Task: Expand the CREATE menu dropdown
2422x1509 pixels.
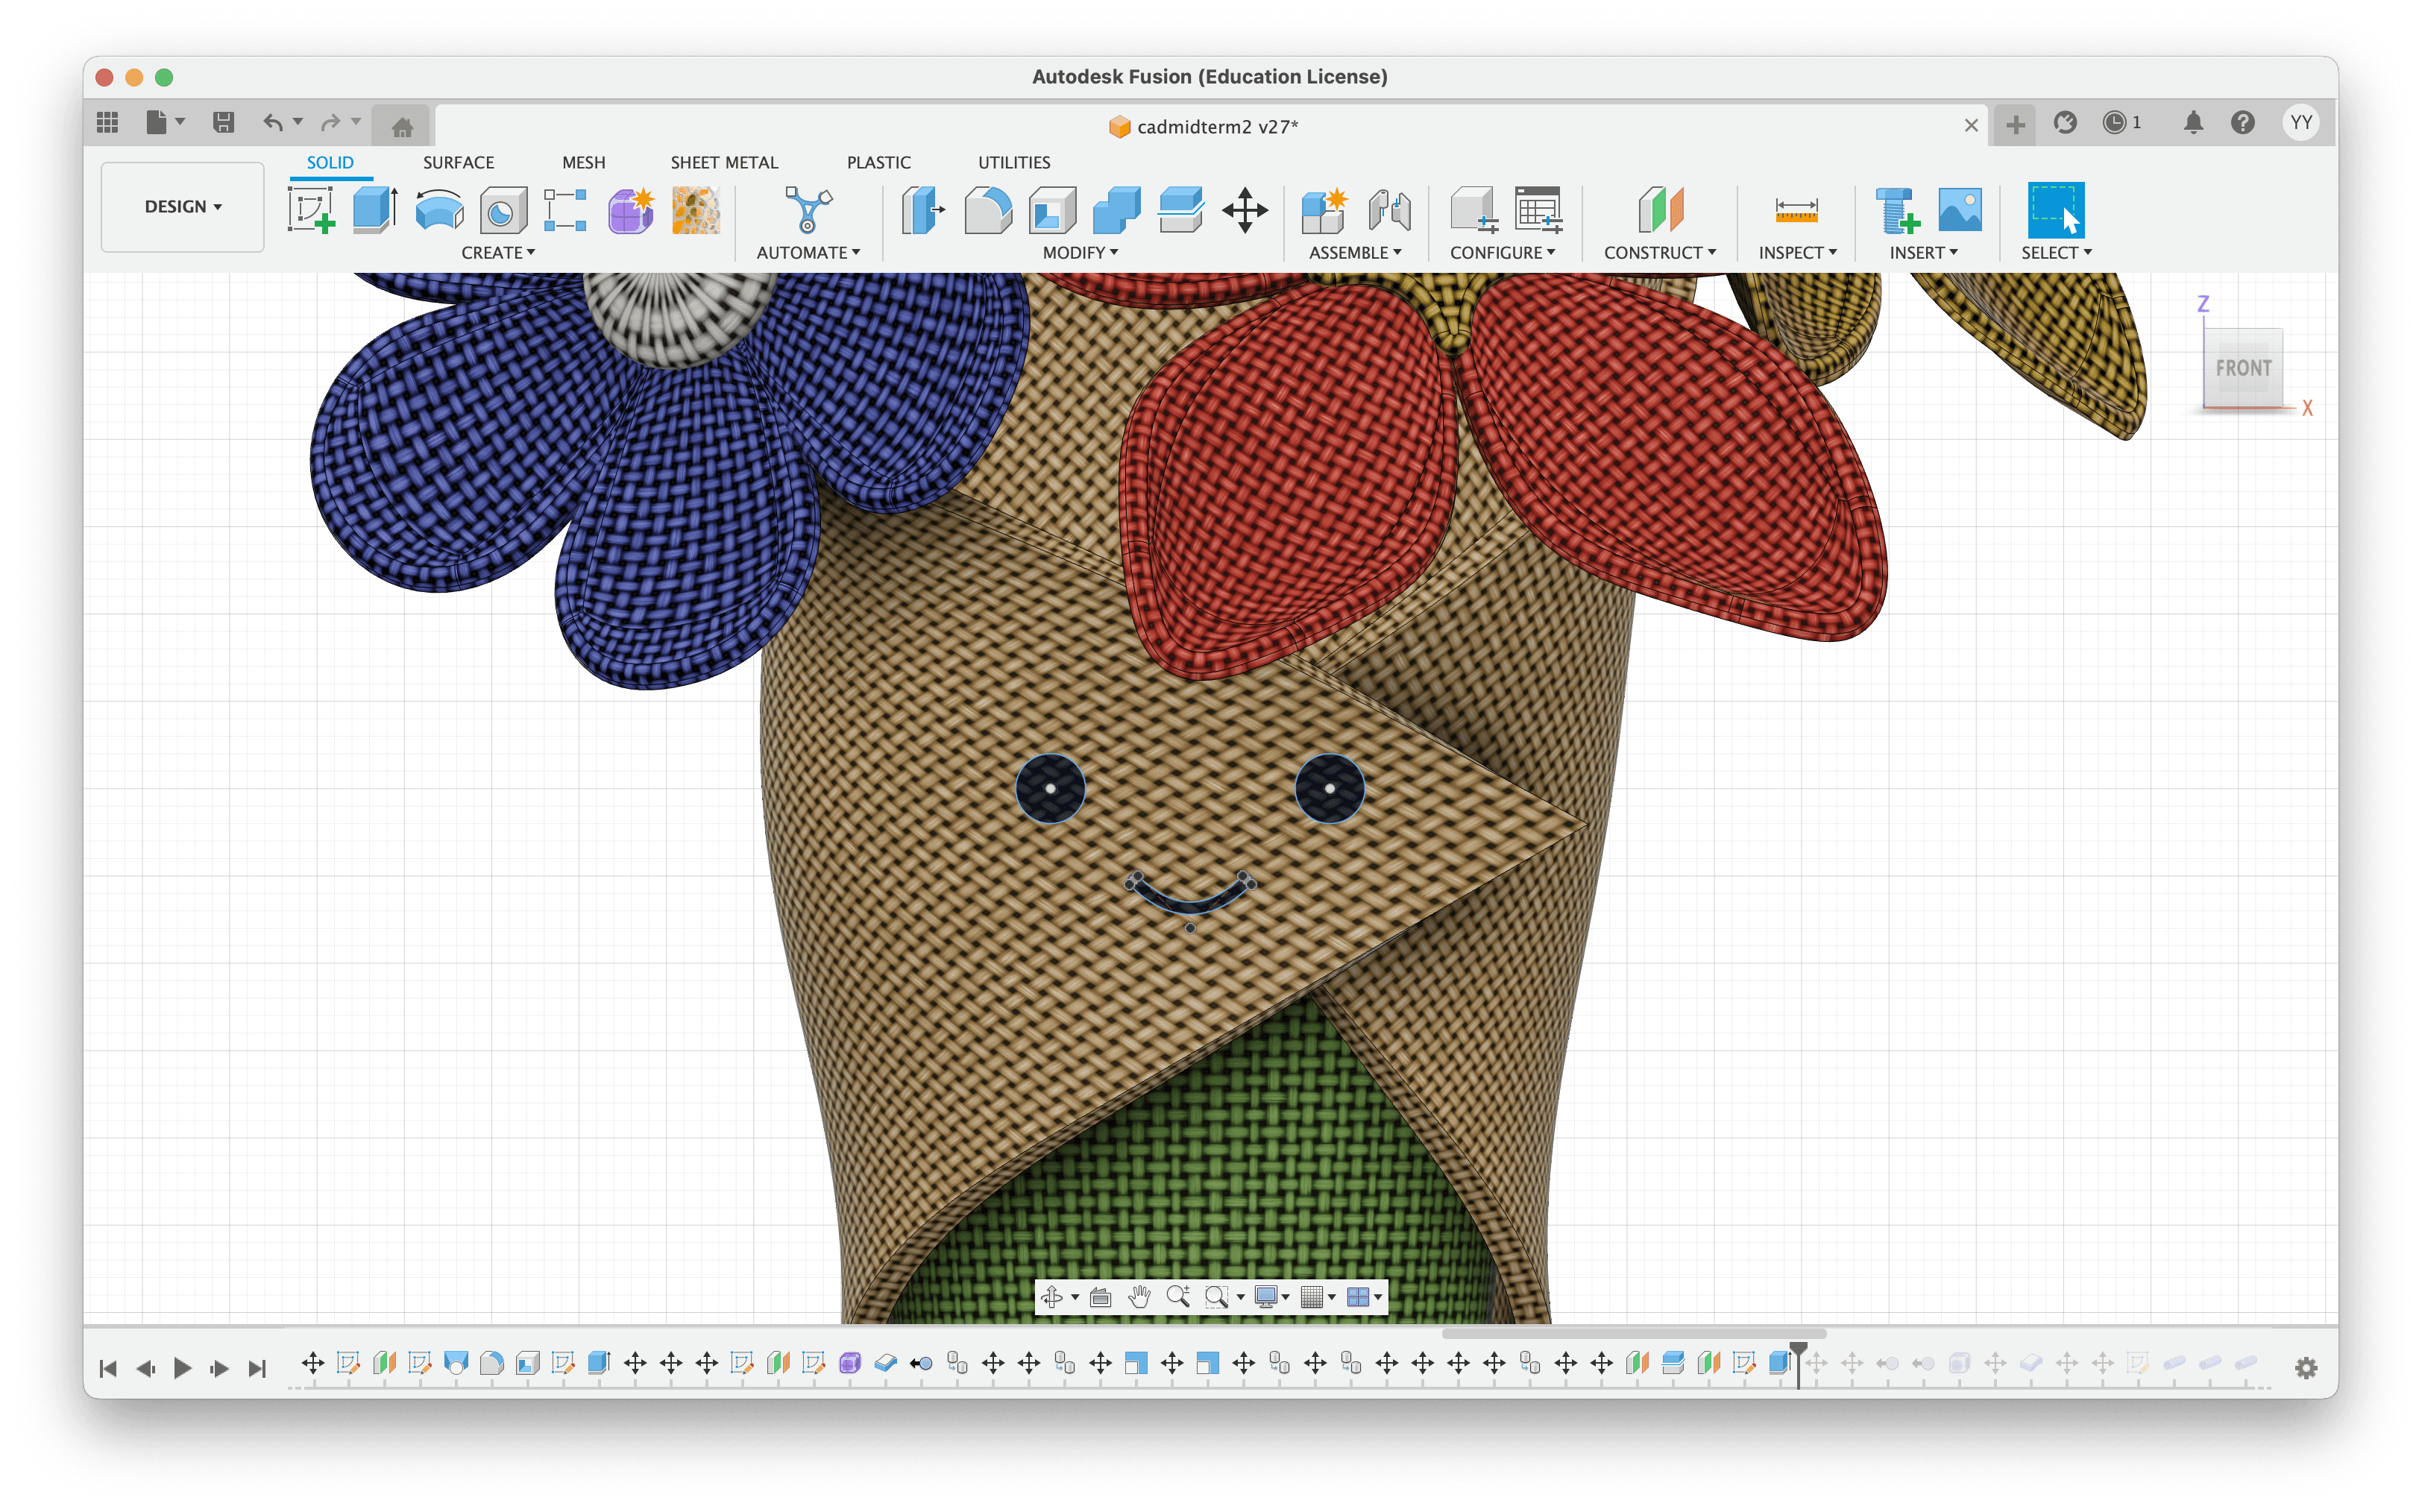Action: [497, 253]
